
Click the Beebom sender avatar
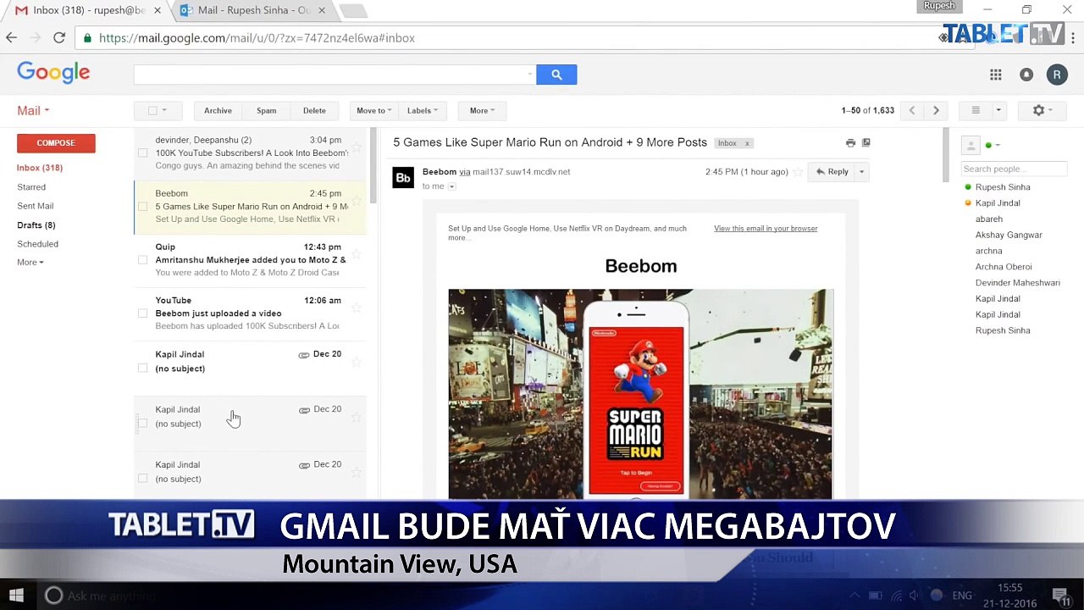403,177
